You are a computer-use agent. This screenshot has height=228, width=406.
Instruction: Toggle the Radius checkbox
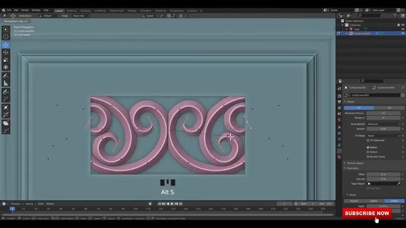tap(368, 148)
